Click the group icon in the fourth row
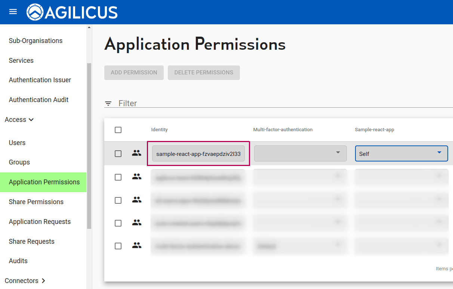 click(137, 223)
